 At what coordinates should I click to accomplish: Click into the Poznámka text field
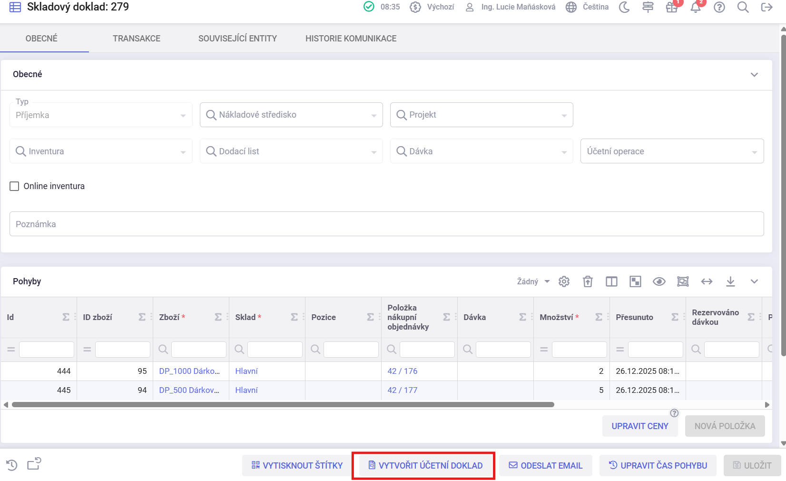[386, 224]
